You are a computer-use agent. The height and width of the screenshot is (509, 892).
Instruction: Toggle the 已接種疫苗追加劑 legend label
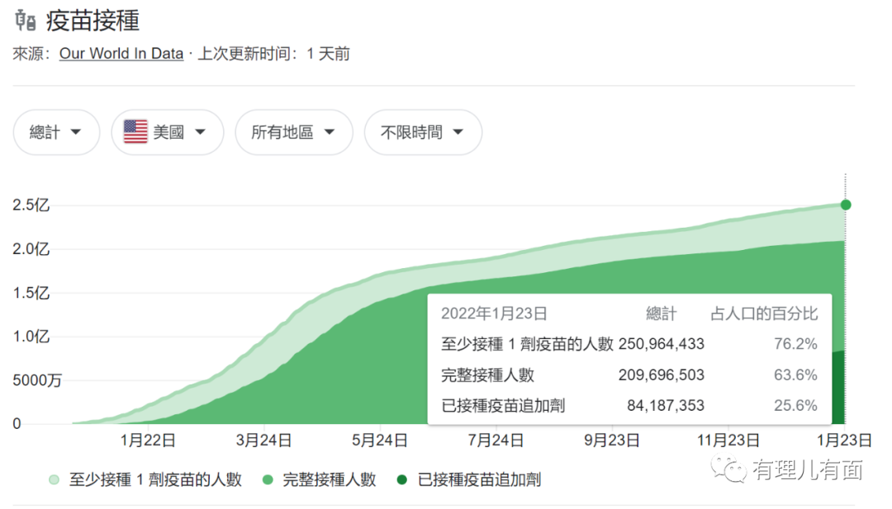(x=479, y=479)
